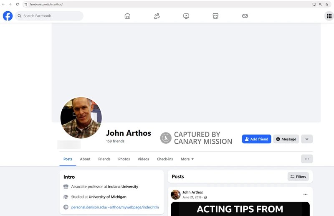The width and height of the screenshot is (334, 216).
Task: Open the zoom magnifier icon in address bar
Action: click(x=320, y=4)
